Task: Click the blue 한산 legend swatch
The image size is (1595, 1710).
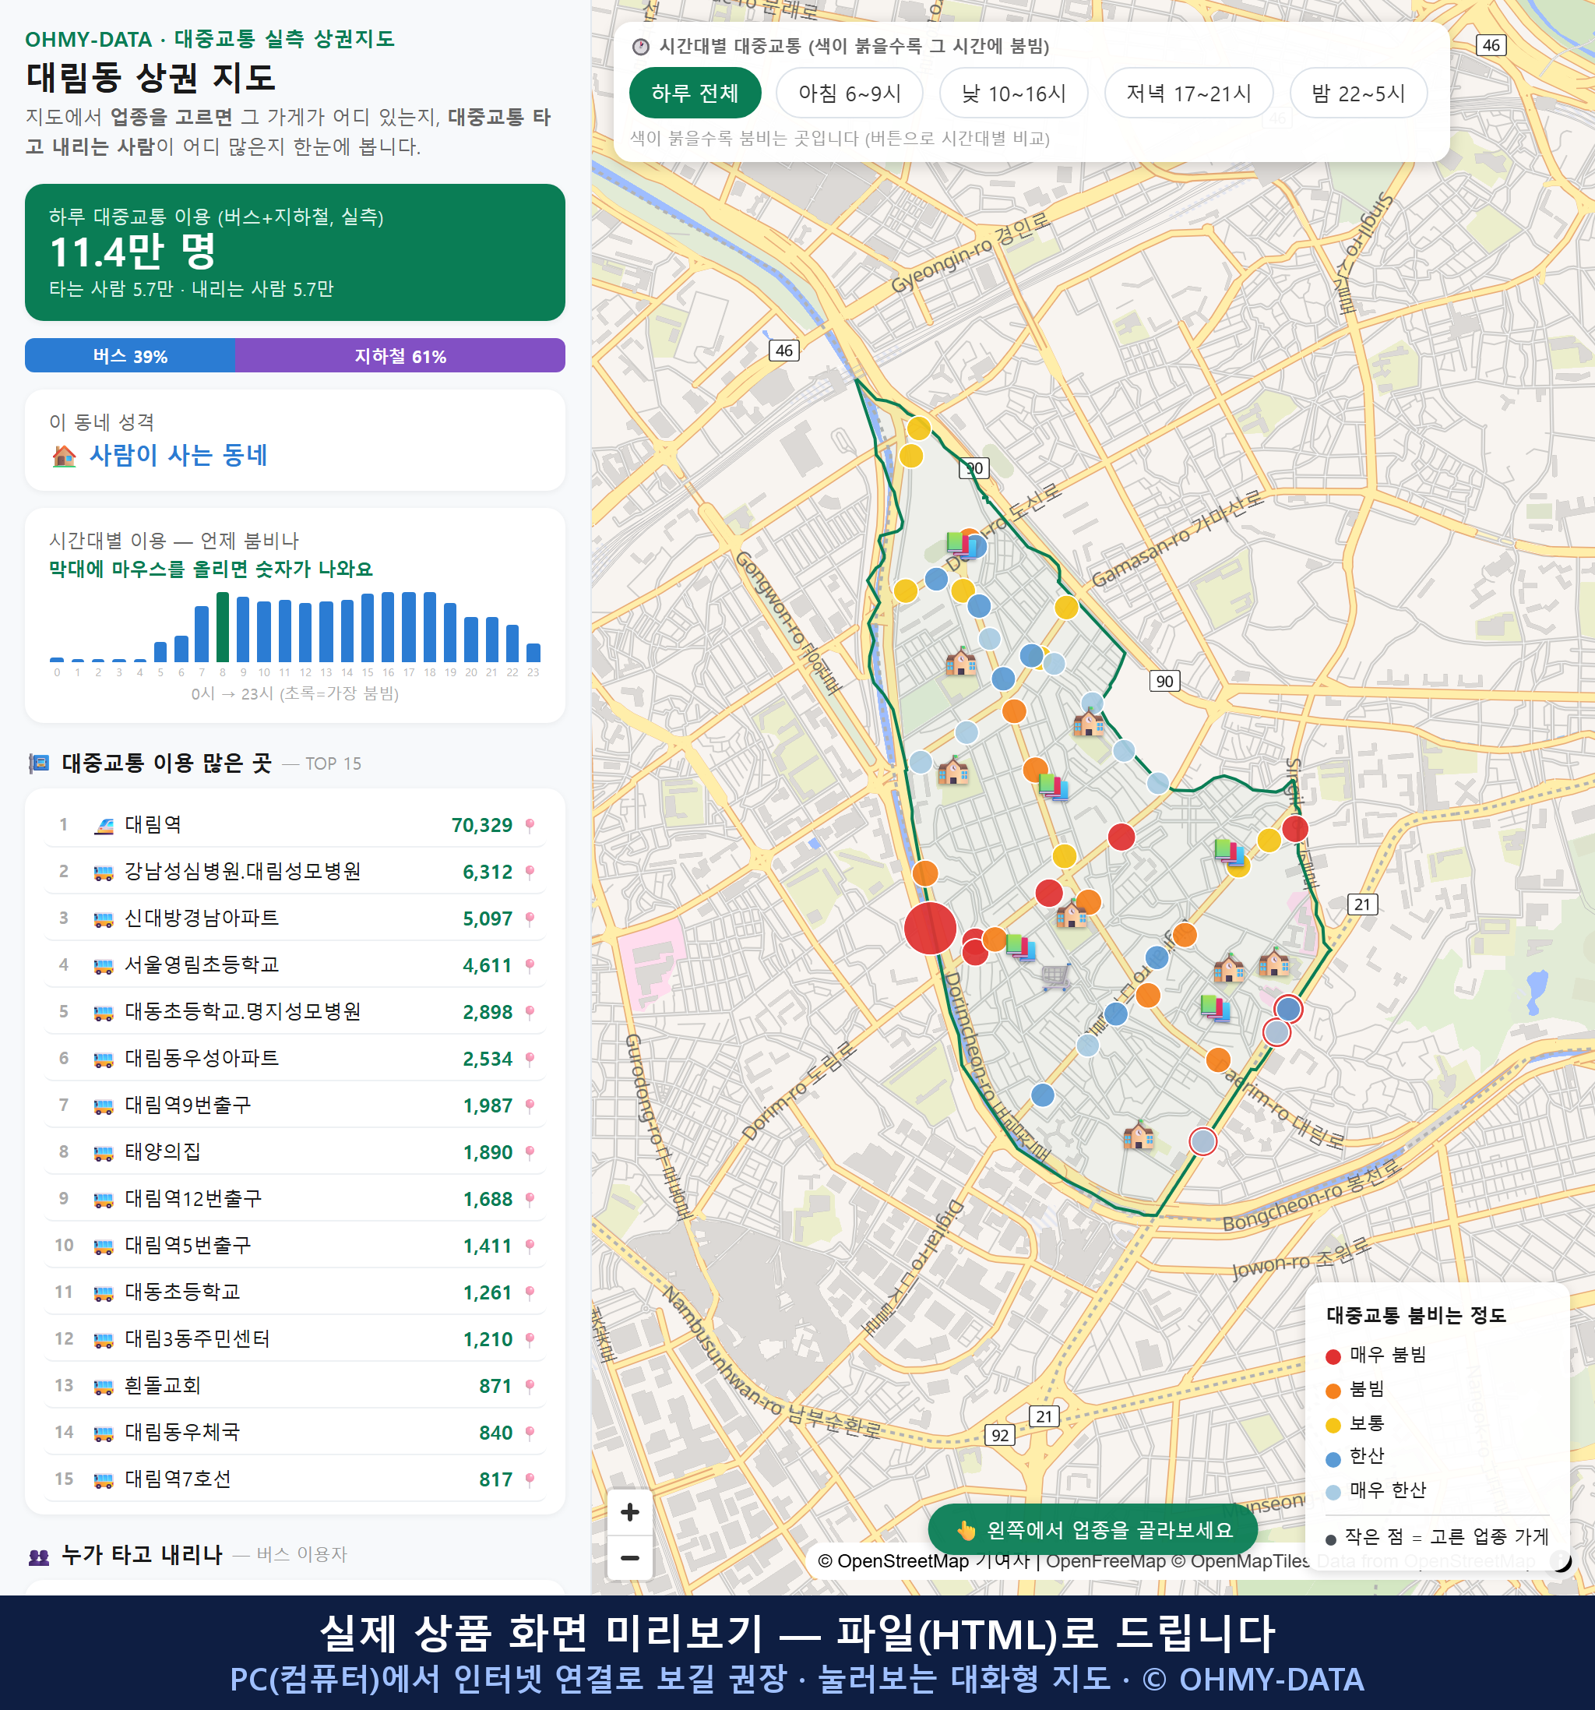Action: [x=1333, y=1459]
